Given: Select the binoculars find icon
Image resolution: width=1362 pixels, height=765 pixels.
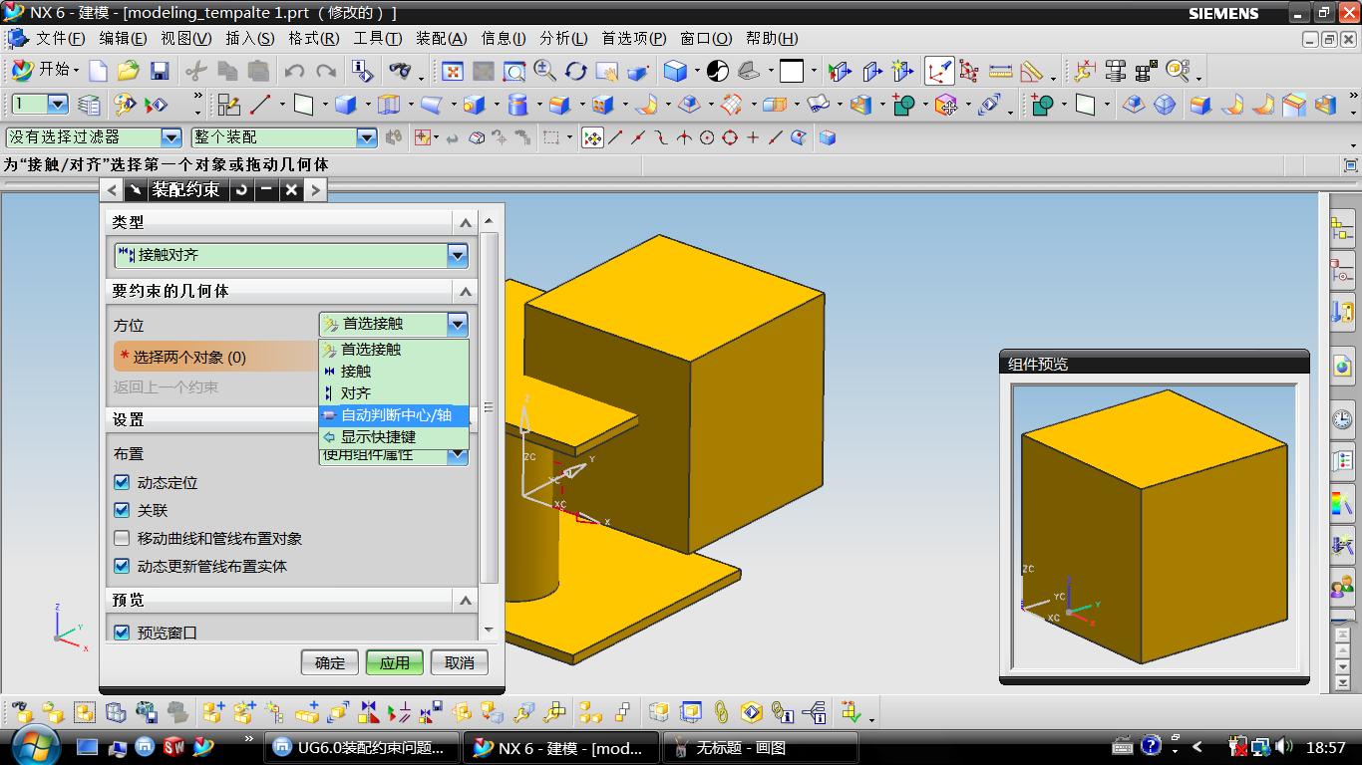Looking at the screenshot, I should click(400, 71).
